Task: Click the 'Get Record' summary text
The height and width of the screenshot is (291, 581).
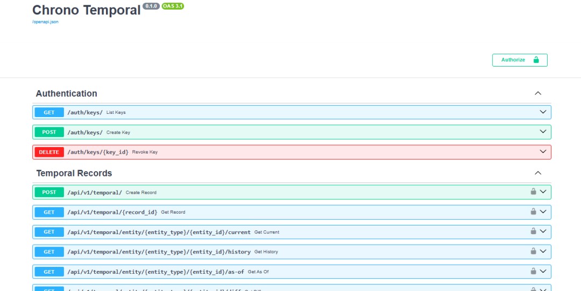Action: click(173, 212)
